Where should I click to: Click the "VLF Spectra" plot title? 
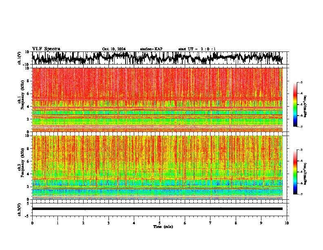pos(46,49)
